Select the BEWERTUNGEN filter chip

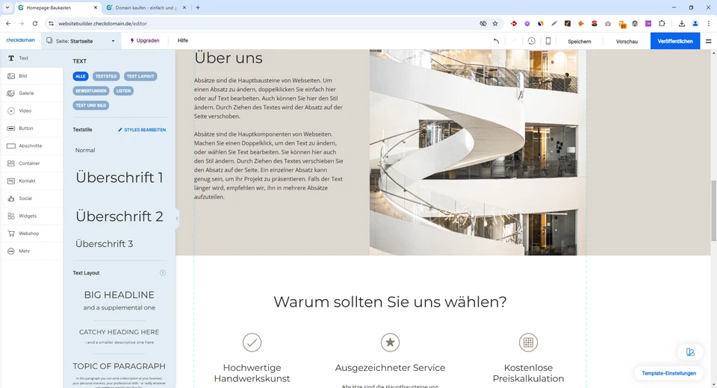pos(91,91)
